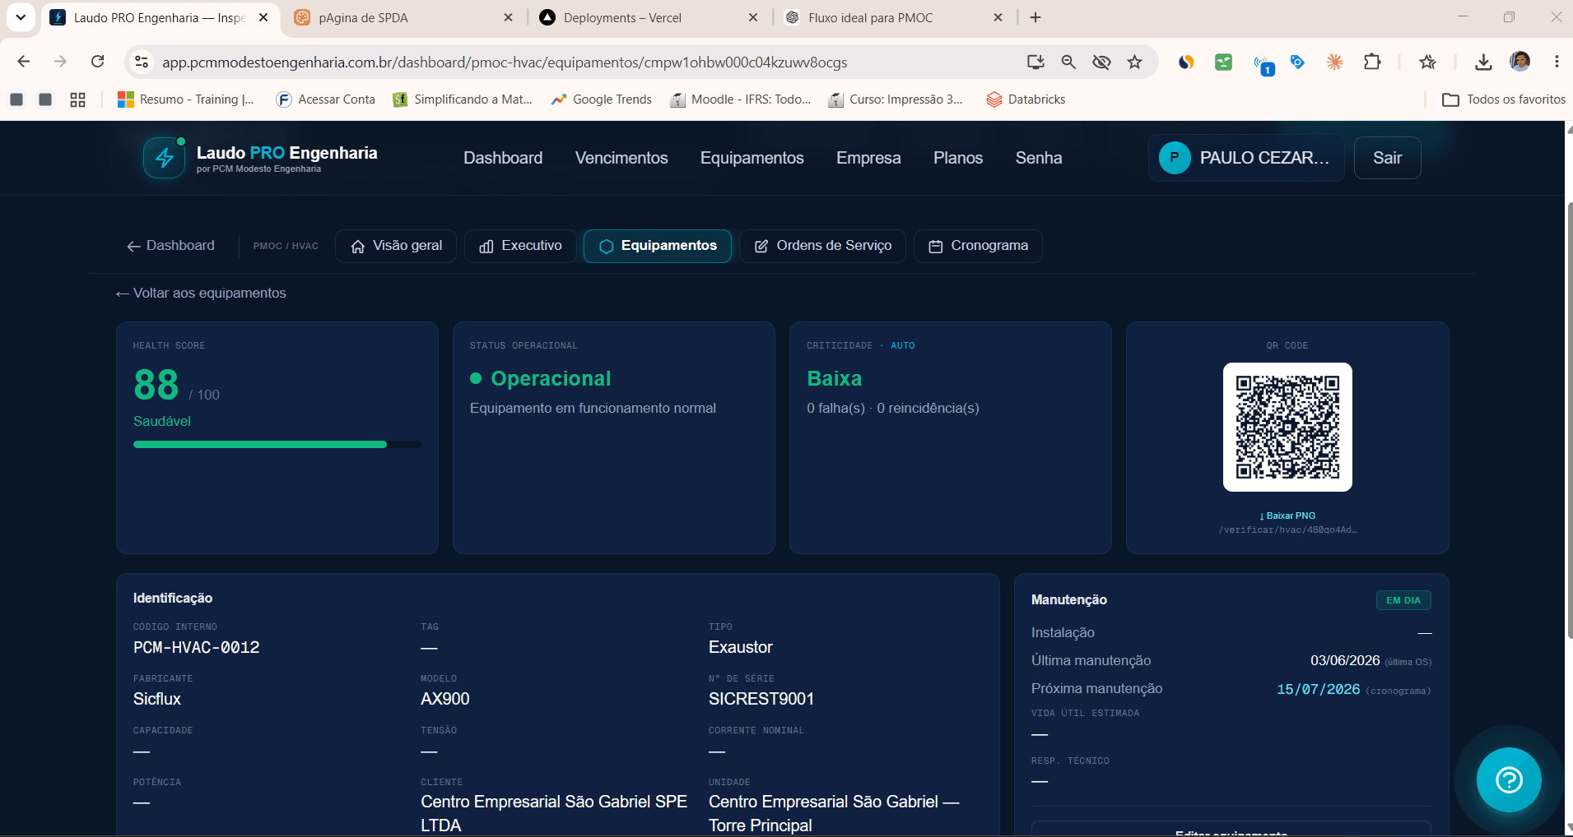
Task: Click the green extension icon in toolbar
Action: [1224, 62]
